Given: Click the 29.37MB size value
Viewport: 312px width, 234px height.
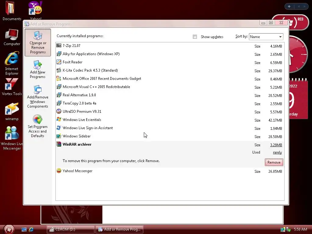Looking at the screenshot, I should click(x=275, y=71).
